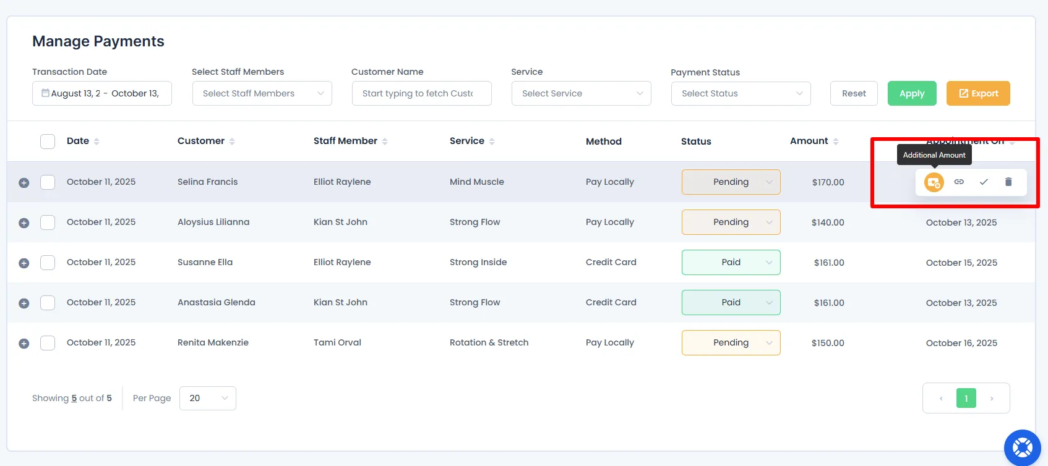Image resolution: width=1048 pixels, height=466 pixels.
Task: Click calendar icon in Transaction Date field
Action: [x=45, y=93]
